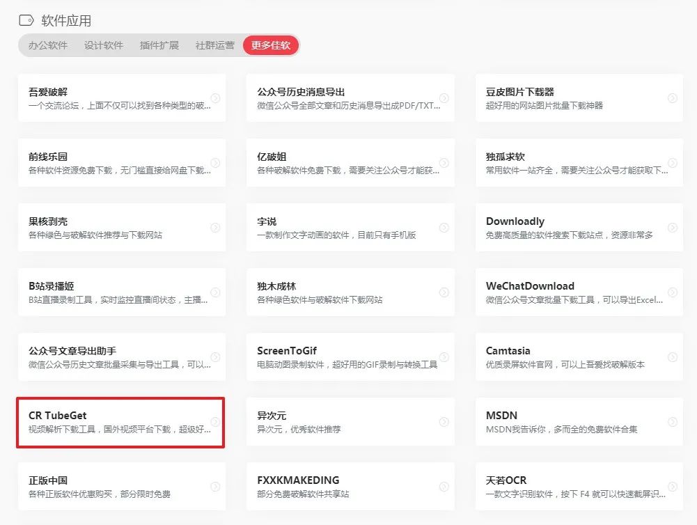Click the arrow icon on 独木成林 card
The width and height of the screenshot is (697, 525).
pyautogui.click(x=444, y=292)
